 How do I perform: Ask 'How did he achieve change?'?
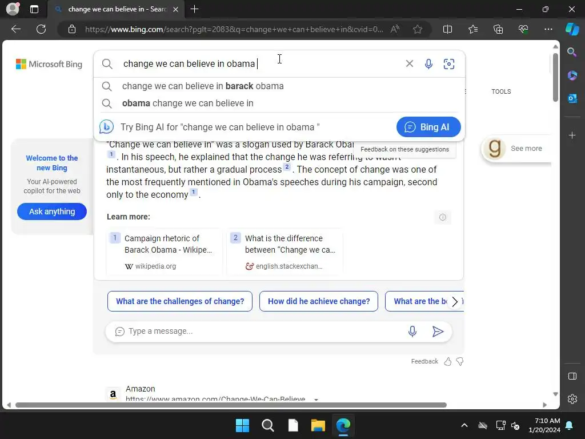coord(319,301)
